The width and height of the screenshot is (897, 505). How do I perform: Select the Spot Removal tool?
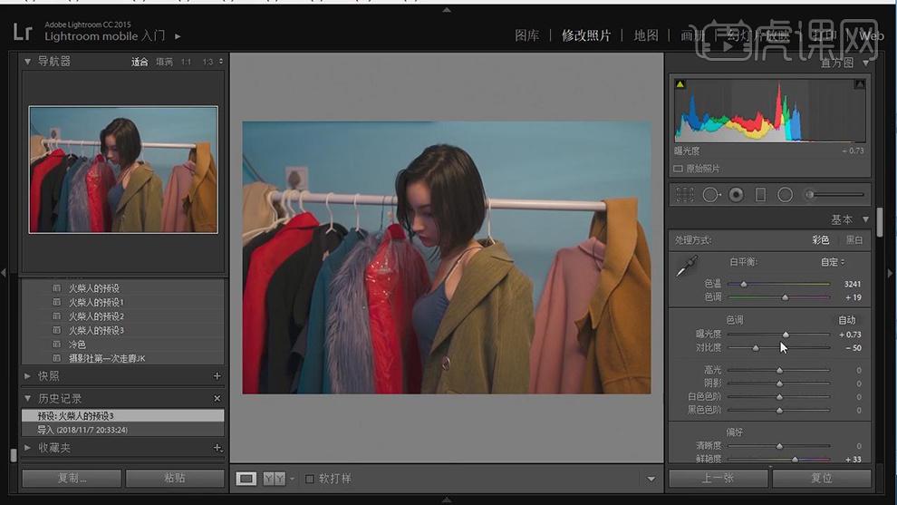(x=711, y=195)
